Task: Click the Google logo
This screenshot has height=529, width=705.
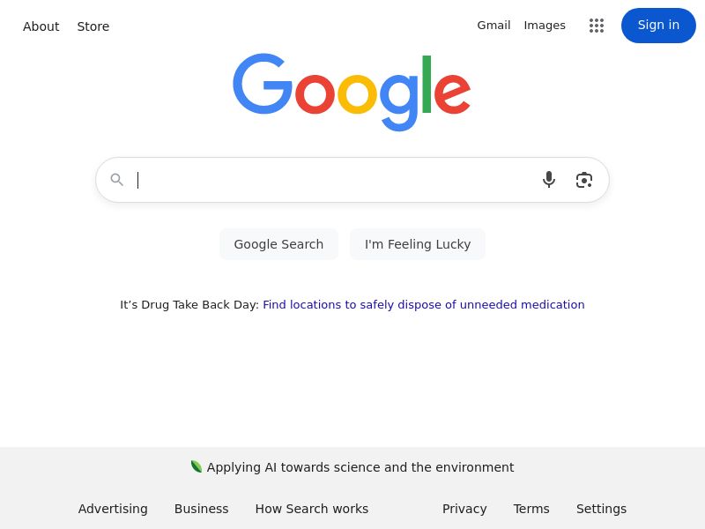Action: pos(352,92)
